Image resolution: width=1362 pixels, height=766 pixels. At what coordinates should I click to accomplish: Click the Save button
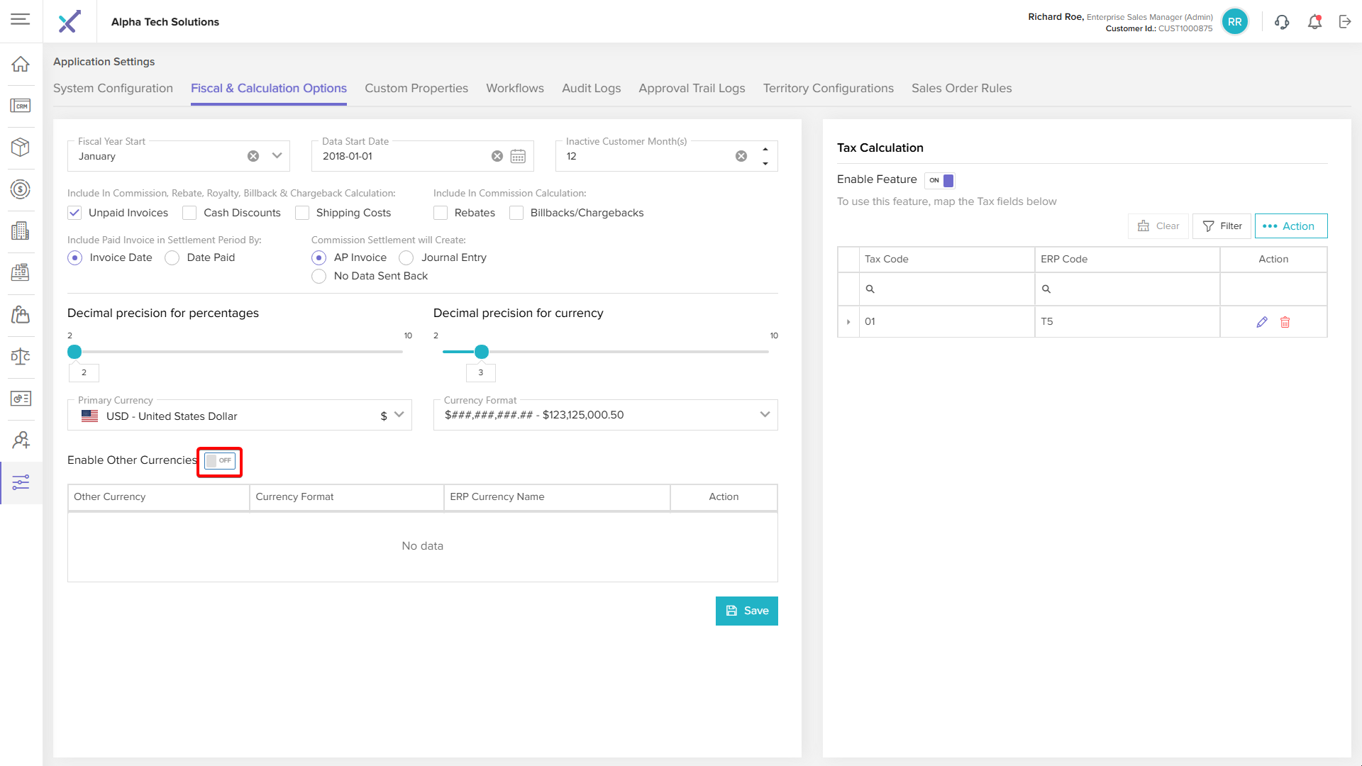point(746,611)
